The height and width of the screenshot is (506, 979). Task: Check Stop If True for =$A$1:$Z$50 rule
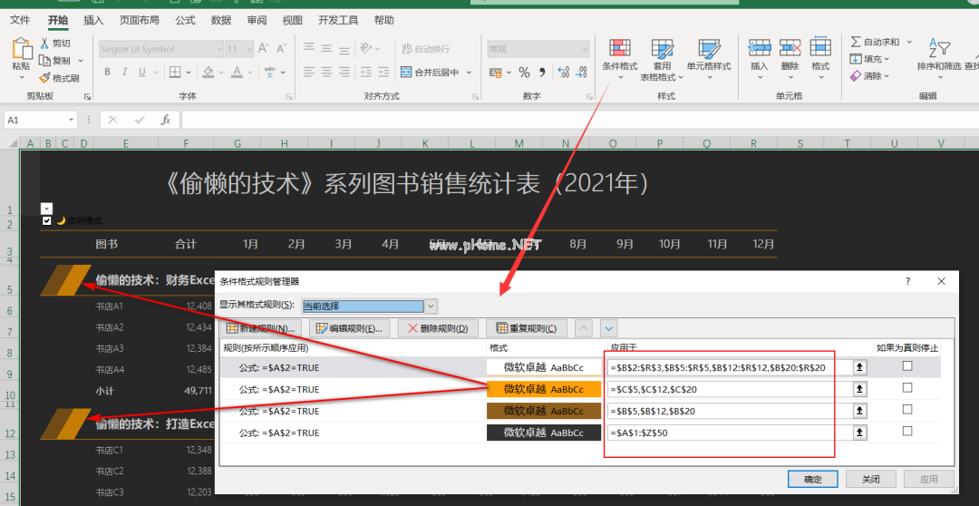coord(907,431)
